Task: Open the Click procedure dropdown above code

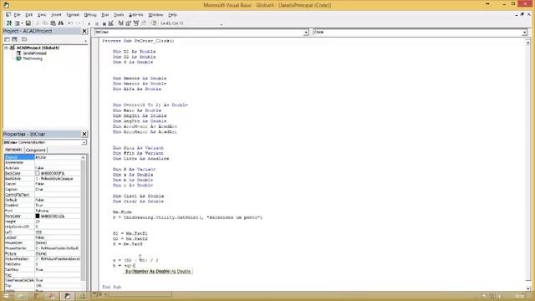Action: point(524,32)
